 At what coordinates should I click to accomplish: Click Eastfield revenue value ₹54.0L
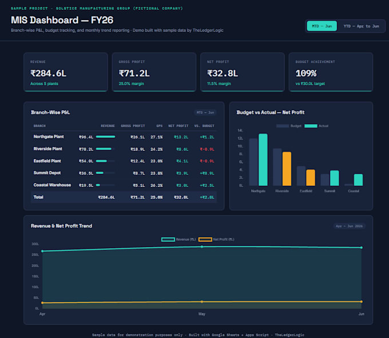coord(86,161)
